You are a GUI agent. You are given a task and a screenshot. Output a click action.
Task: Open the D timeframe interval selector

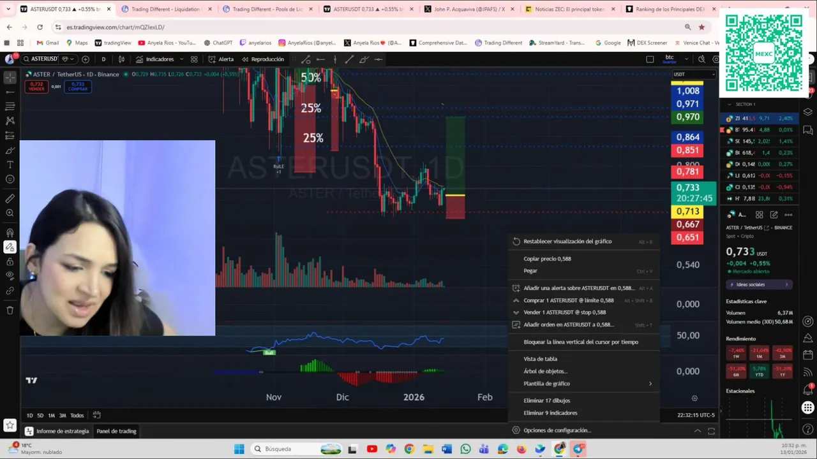tap(103, 59)
